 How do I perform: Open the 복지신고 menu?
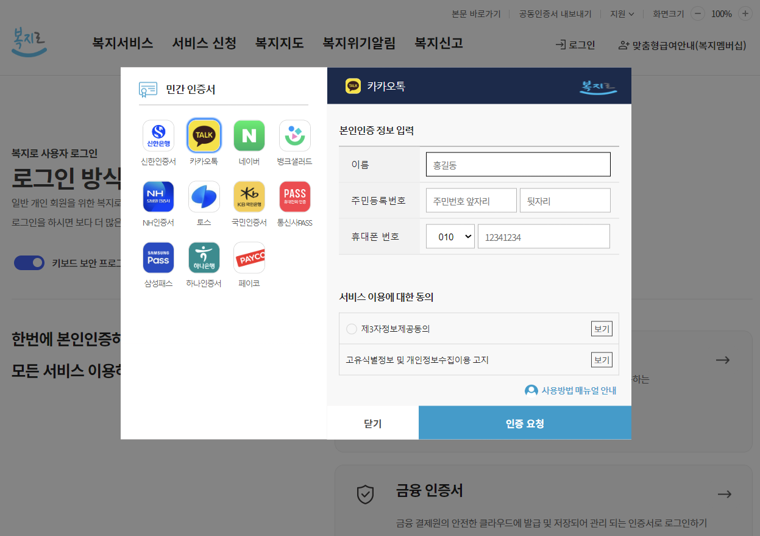click(x=439, y=43)
